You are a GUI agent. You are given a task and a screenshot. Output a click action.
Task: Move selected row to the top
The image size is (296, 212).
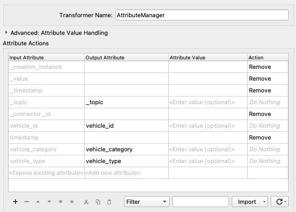coord(61,202)
